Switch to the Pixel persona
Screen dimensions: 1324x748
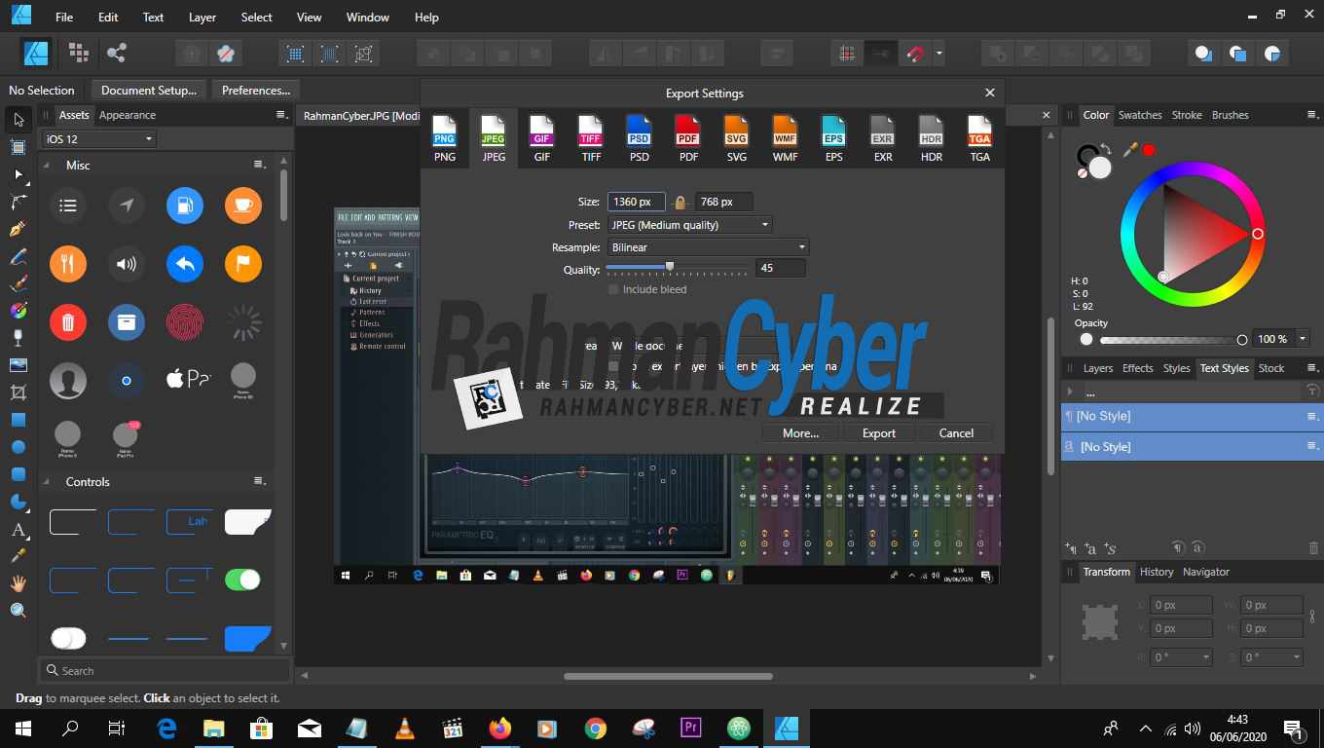point(79,53)
